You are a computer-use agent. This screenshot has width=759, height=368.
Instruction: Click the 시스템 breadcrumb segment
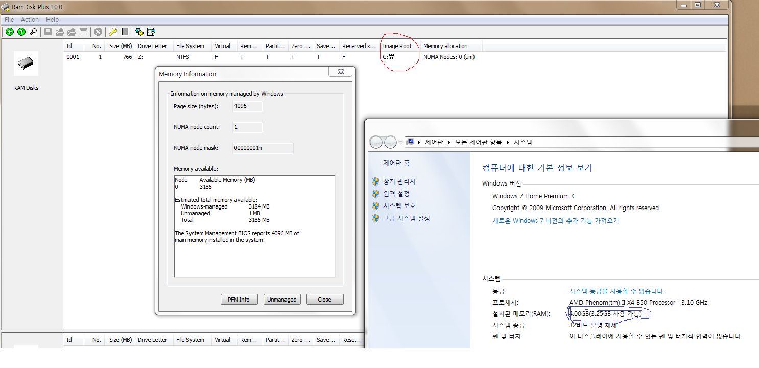tap(523, 142)
